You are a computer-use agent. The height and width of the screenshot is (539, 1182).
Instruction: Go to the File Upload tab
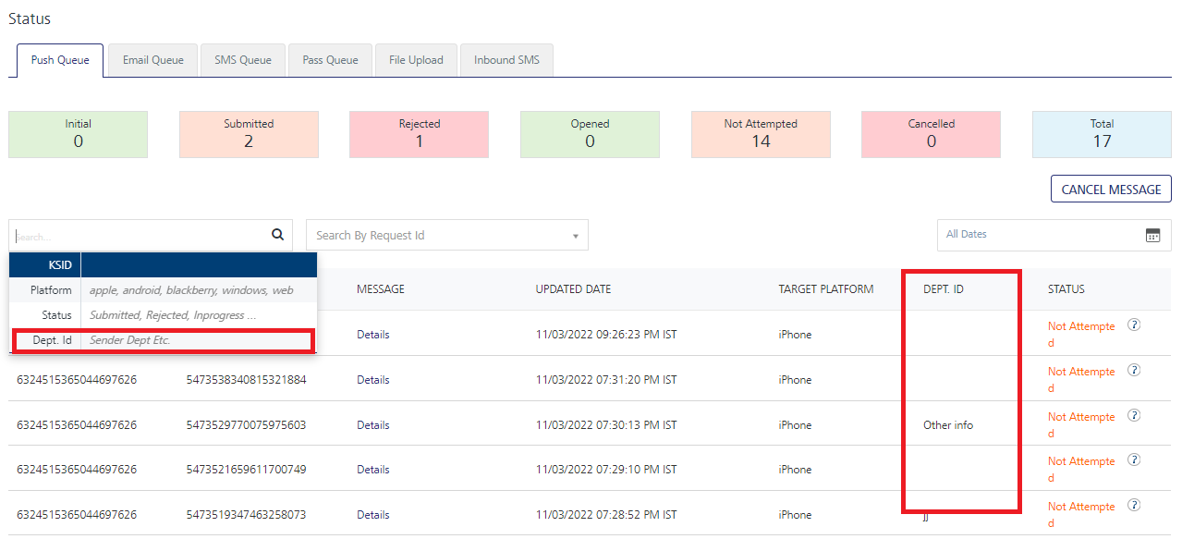click(416, 60)
